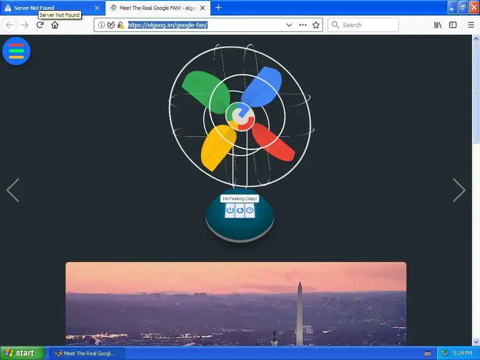Open the Windows Start menu
Image resolution: width=480 pixels, height=360 pixels.
[x=22, y=353]
